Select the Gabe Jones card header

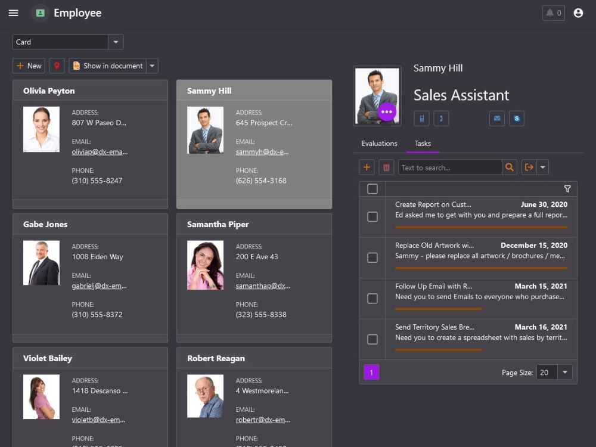point(90,224)
